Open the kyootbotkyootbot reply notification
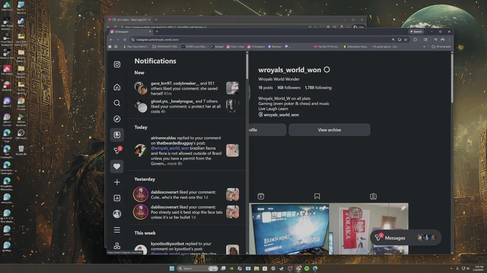 tap(186, 248)
